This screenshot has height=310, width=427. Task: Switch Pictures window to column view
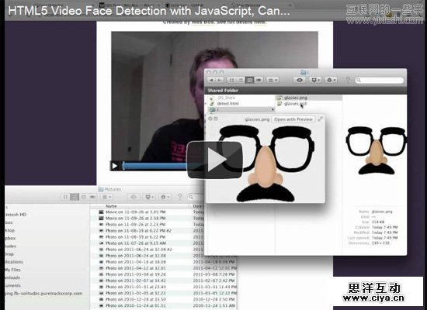(84, 197)
